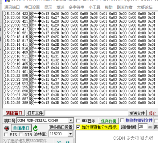This screenshot has width=158, height=143.
Task: Click the log row at 15:20:12.917
Action: (x=79, y=41)
